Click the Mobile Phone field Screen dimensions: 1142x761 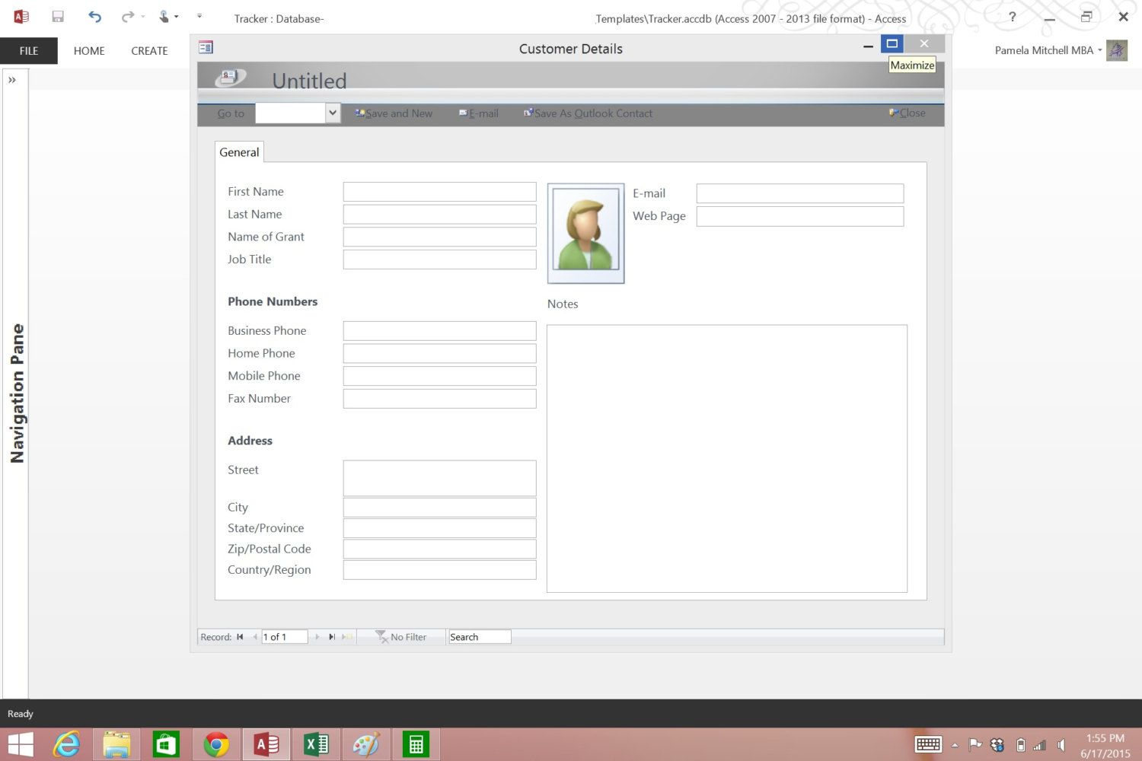pyautogui.click(x=439, y=376)
